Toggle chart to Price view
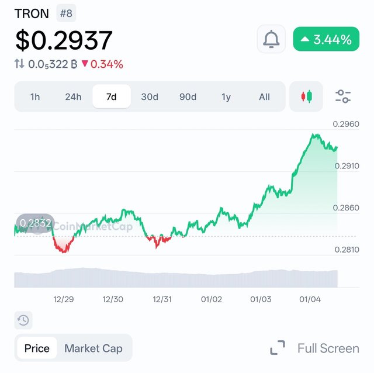 [37, 348]
